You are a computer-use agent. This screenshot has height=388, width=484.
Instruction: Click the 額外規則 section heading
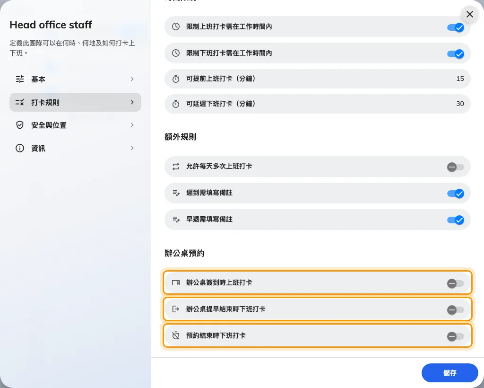(x=181, y=137)
